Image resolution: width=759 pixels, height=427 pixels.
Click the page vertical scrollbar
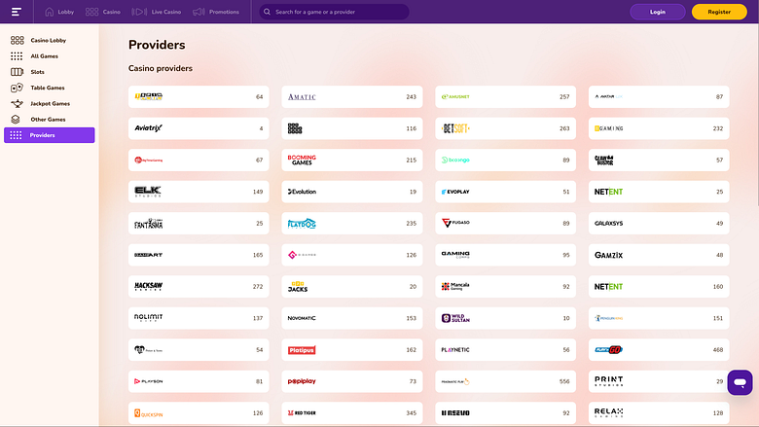(756, 116)
